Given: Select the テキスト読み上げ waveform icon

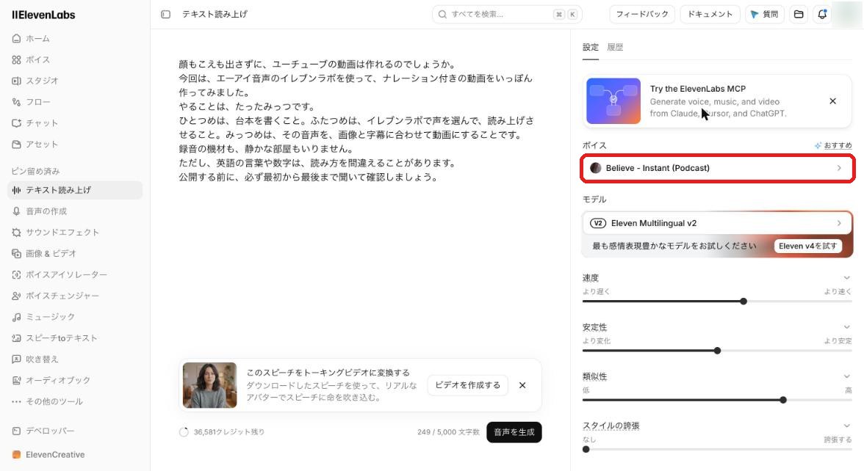Looking at the screenshot, I should click(x=16, y=190).
